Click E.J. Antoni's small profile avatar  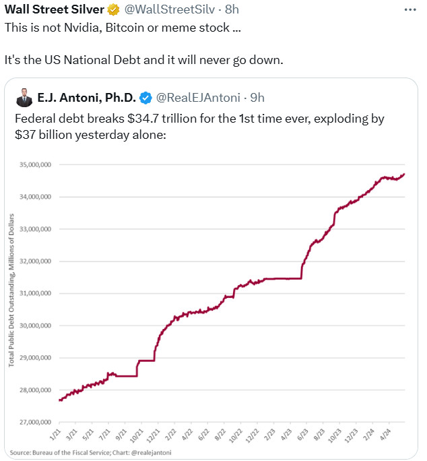24,97
